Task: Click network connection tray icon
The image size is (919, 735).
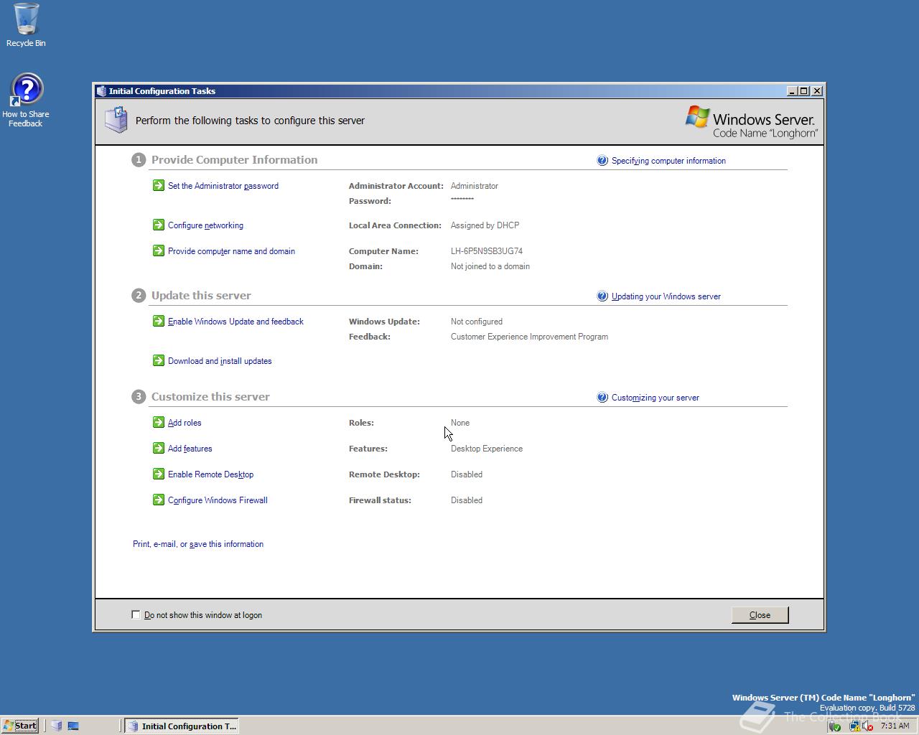Action: pyautogui.click(x=854, y=726)
